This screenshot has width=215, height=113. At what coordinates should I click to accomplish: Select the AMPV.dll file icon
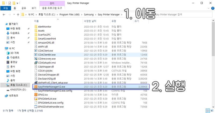[36, 47]
